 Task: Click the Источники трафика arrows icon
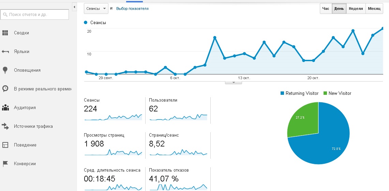tap(5, 126)
